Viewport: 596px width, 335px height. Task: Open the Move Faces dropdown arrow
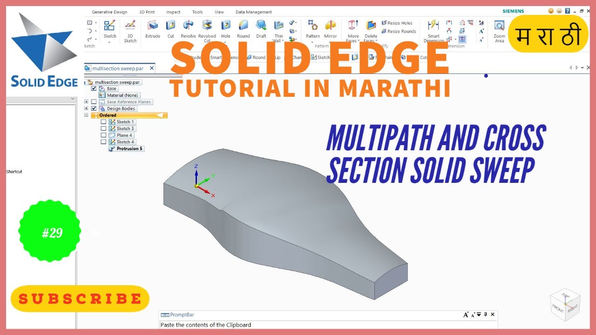click(x=358, y=41)
